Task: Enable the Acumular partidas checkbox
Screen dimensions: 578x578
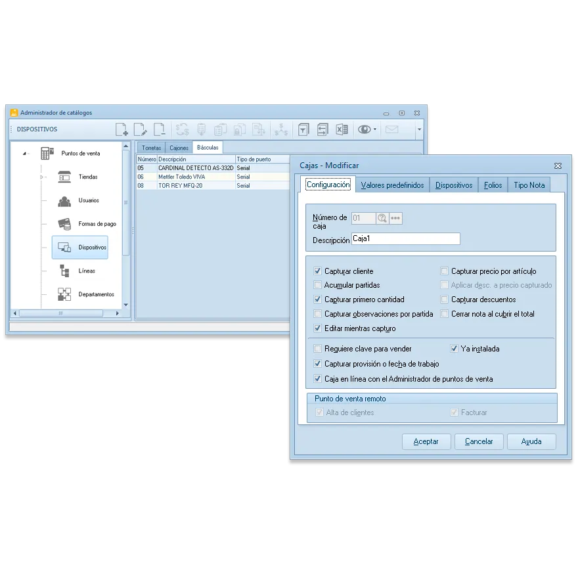Action: pos(318,286)
